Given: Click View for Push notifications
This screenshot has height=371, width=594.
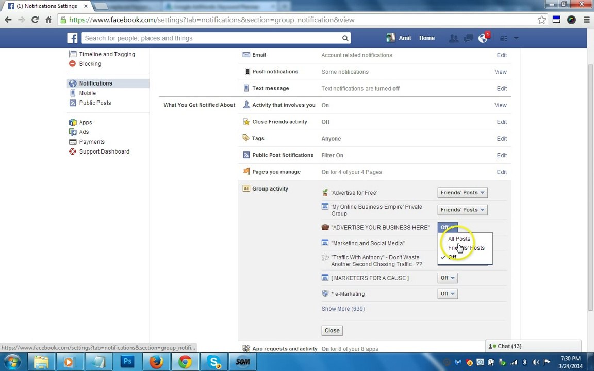Looking at the screenshot, I should click(501, 72).
